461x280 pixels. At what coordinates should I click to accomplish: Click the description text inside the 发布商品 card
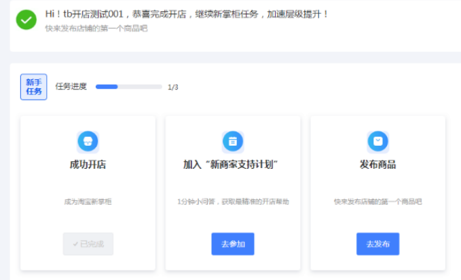(377, 201)
